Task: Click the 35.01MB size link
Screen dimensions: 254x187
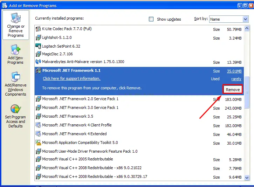Action: 234,71
